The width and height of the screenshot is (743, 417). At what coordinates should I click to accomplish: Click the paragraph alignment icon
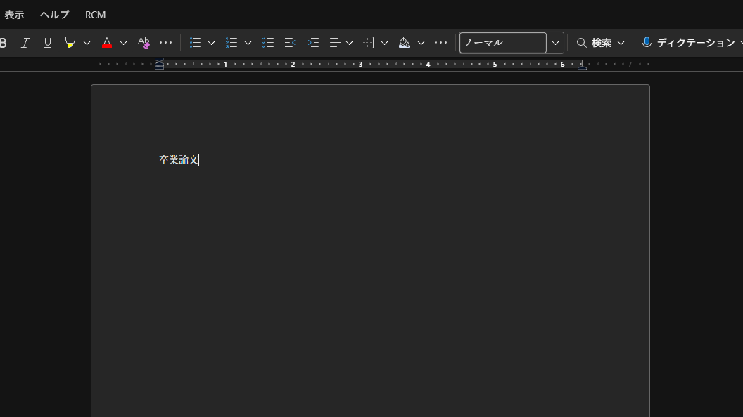pyautogui.click(x=335, y=43)
